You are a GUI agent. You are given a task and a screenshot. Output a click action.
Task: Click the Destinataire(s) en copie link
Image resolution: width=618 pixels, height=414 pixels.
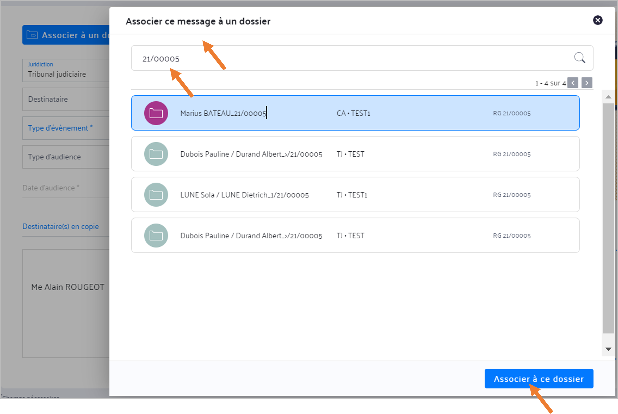pos(61,226)
